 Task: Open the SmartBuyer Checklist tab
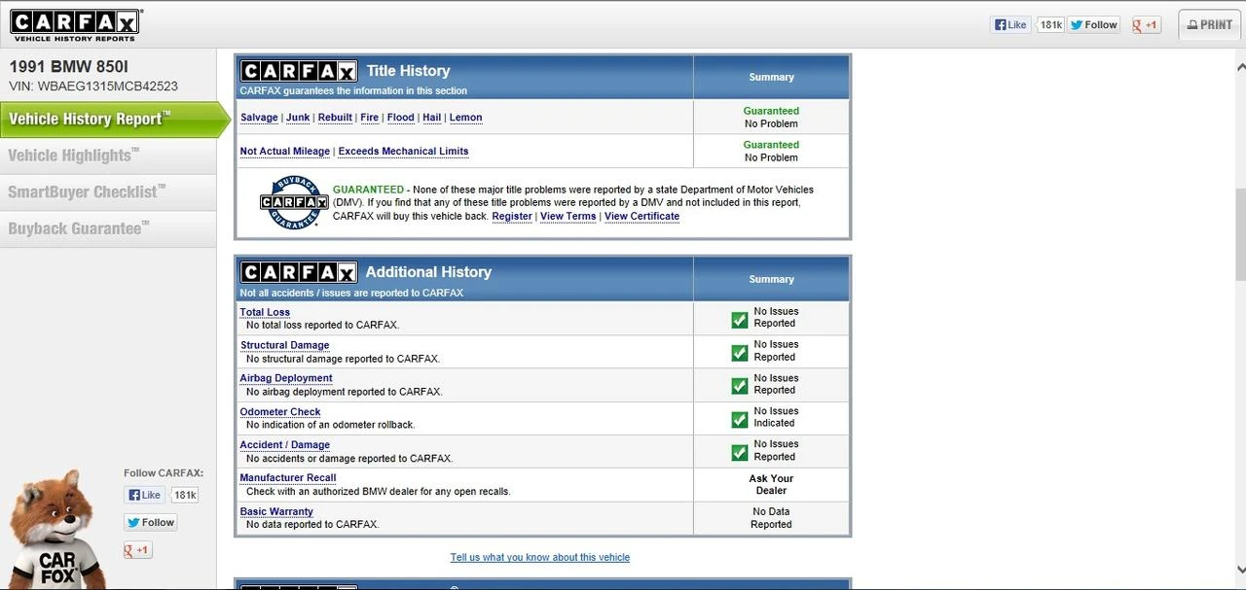(x=108, y=192)
